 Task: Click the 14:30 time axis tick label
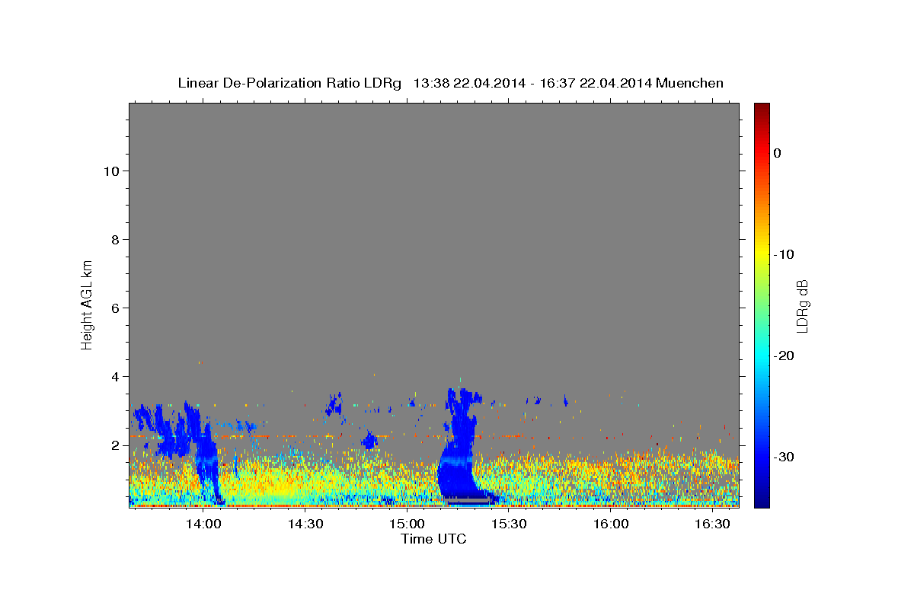click(x=305, y=524)
